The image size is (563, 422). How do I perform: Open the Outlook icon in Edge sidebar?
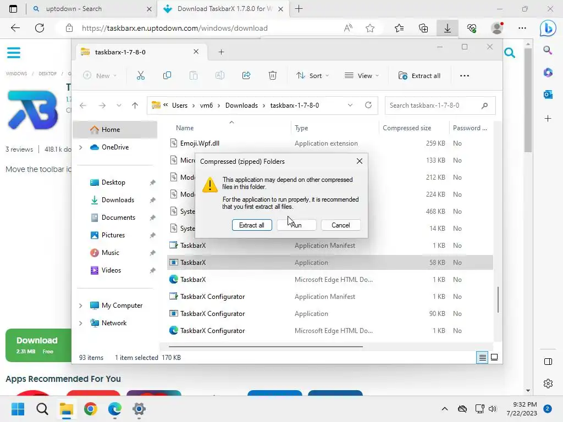[548, 95]
